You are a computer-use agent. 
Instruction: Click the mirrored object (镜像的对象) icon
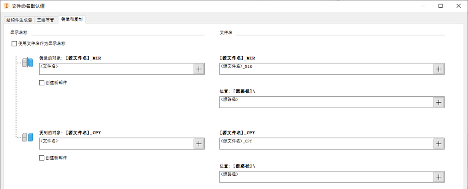[x=28, y=63]
